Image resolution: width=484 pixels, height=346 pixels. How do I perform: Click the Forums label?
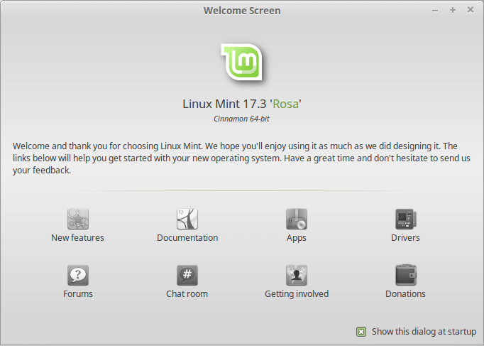click(78, 293)
